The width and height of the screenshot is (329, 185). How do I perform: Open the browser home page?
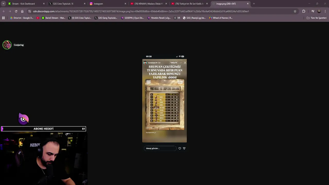click(x=22, y=11)
